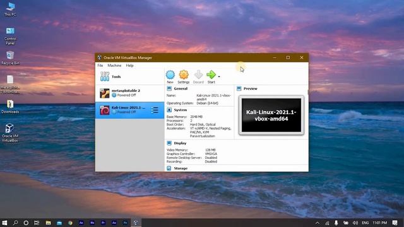The image size is (404, 227).
Task: Select the Kali-Linux-2021.1 virtual machine entry
Action: click(x=129, y=110)
